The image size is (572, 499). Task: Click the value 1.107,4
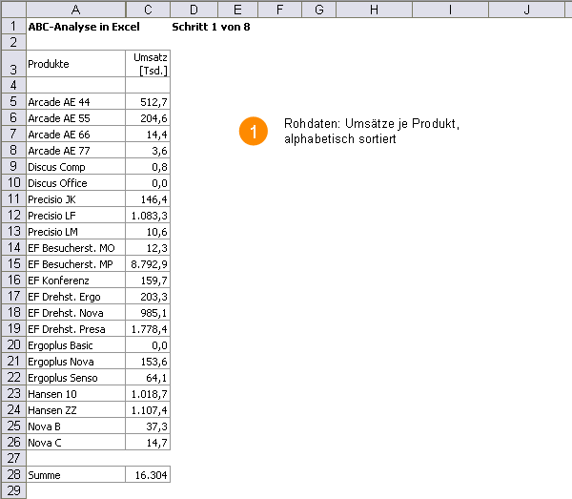point(148,410)
